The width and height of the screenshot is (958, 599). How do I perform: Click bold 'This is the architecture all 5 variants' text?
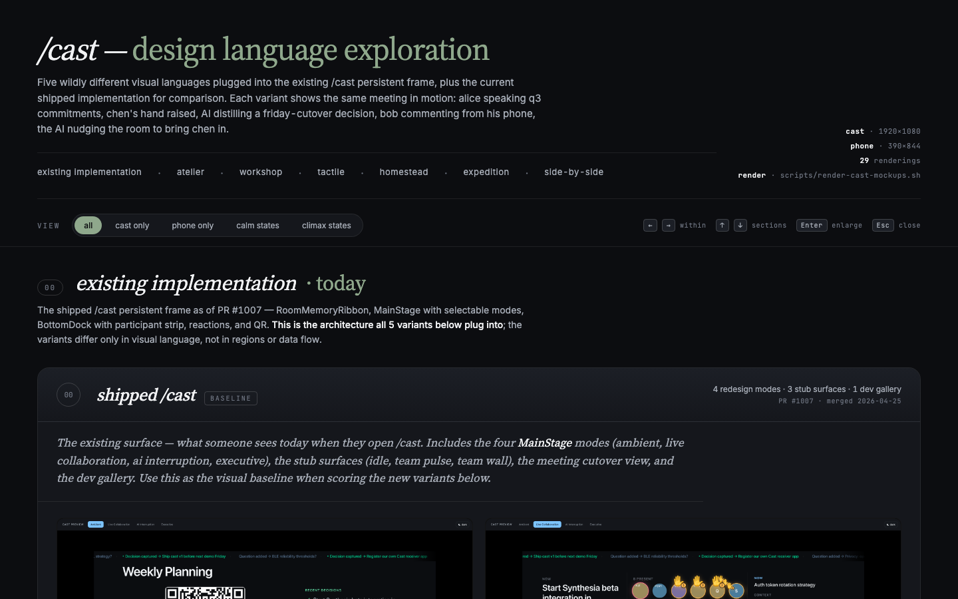click(387, 325)
